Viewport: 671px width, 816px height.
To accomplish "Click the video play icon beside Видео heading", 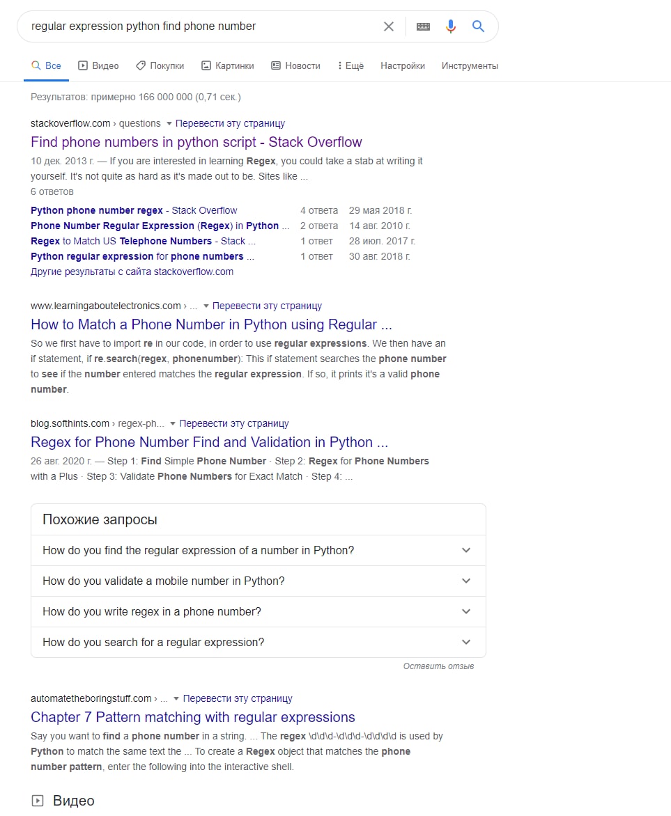I will (38, 801).
